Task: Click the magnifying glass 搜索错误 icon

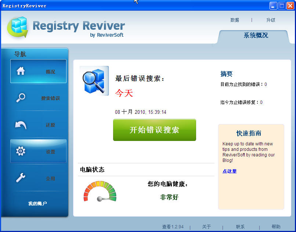Action: (21, 98)
